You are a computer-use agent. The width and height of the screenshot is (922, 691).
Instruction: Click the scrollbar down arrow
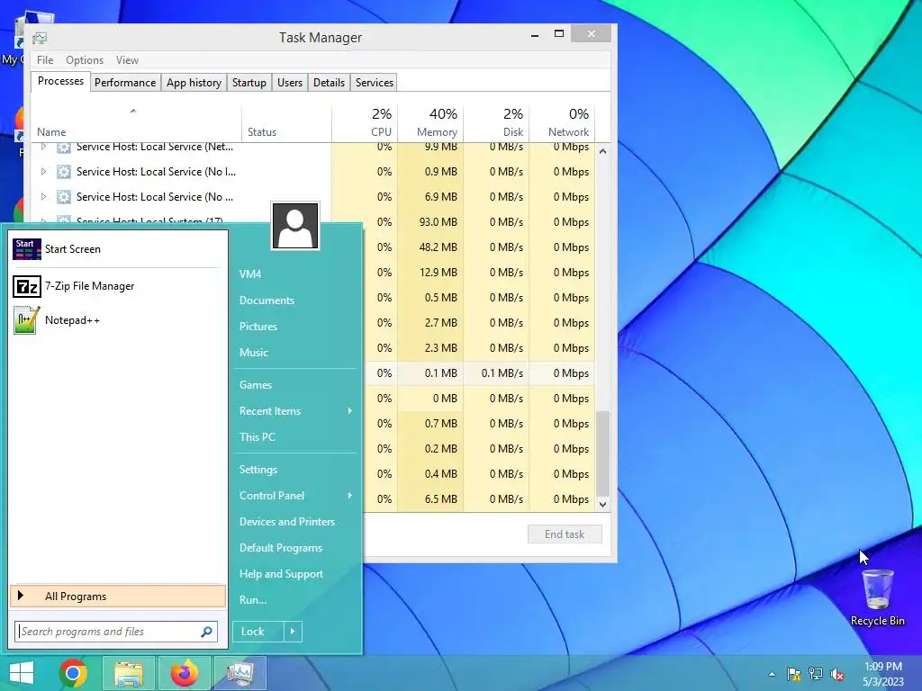point(602,504)
